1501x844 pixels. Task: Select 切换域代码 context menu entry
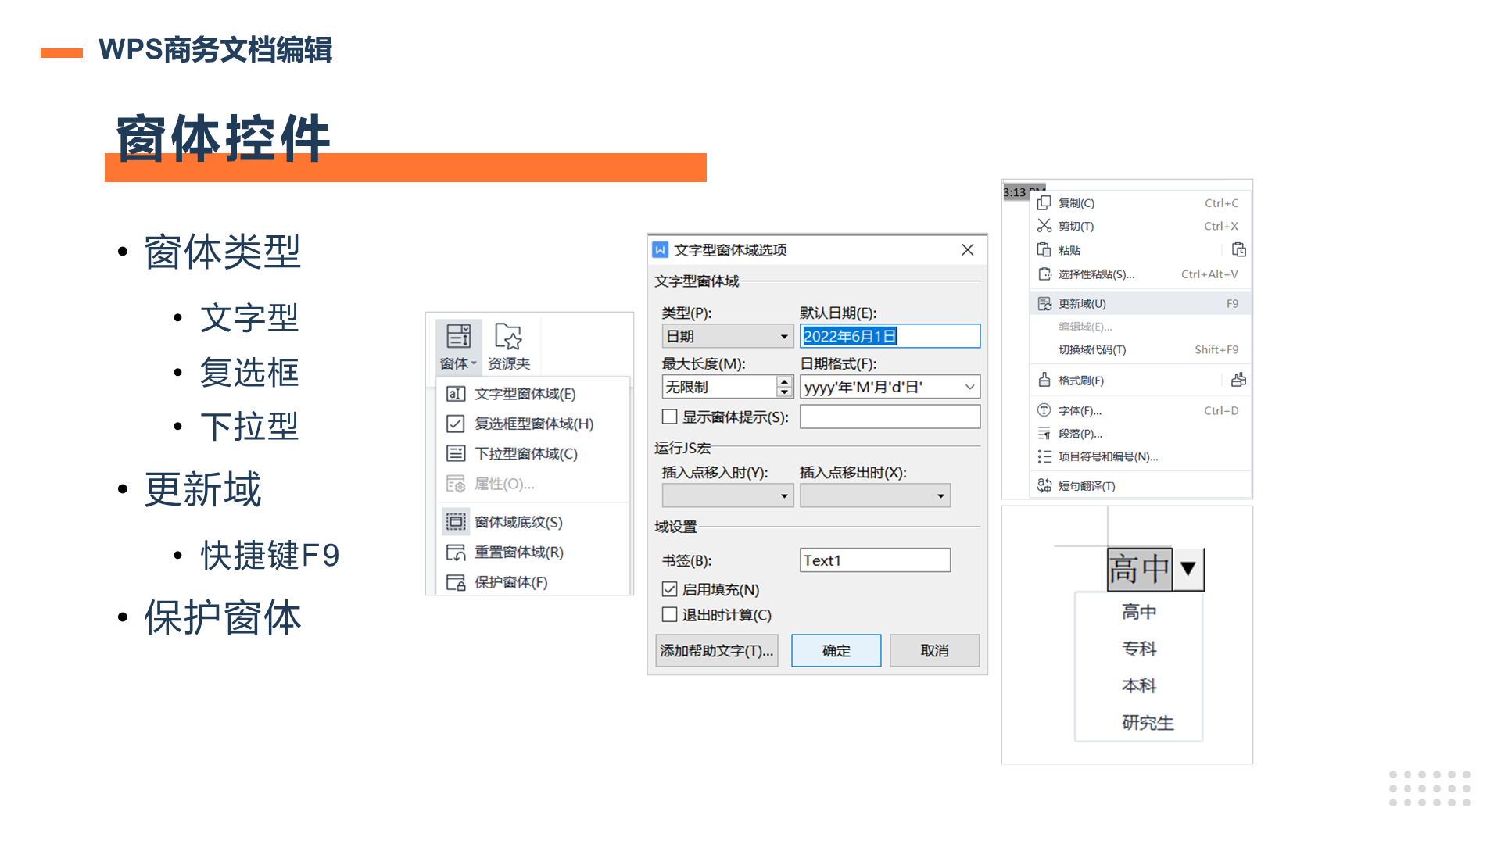pyautogui.click(x=1092, y=350)
